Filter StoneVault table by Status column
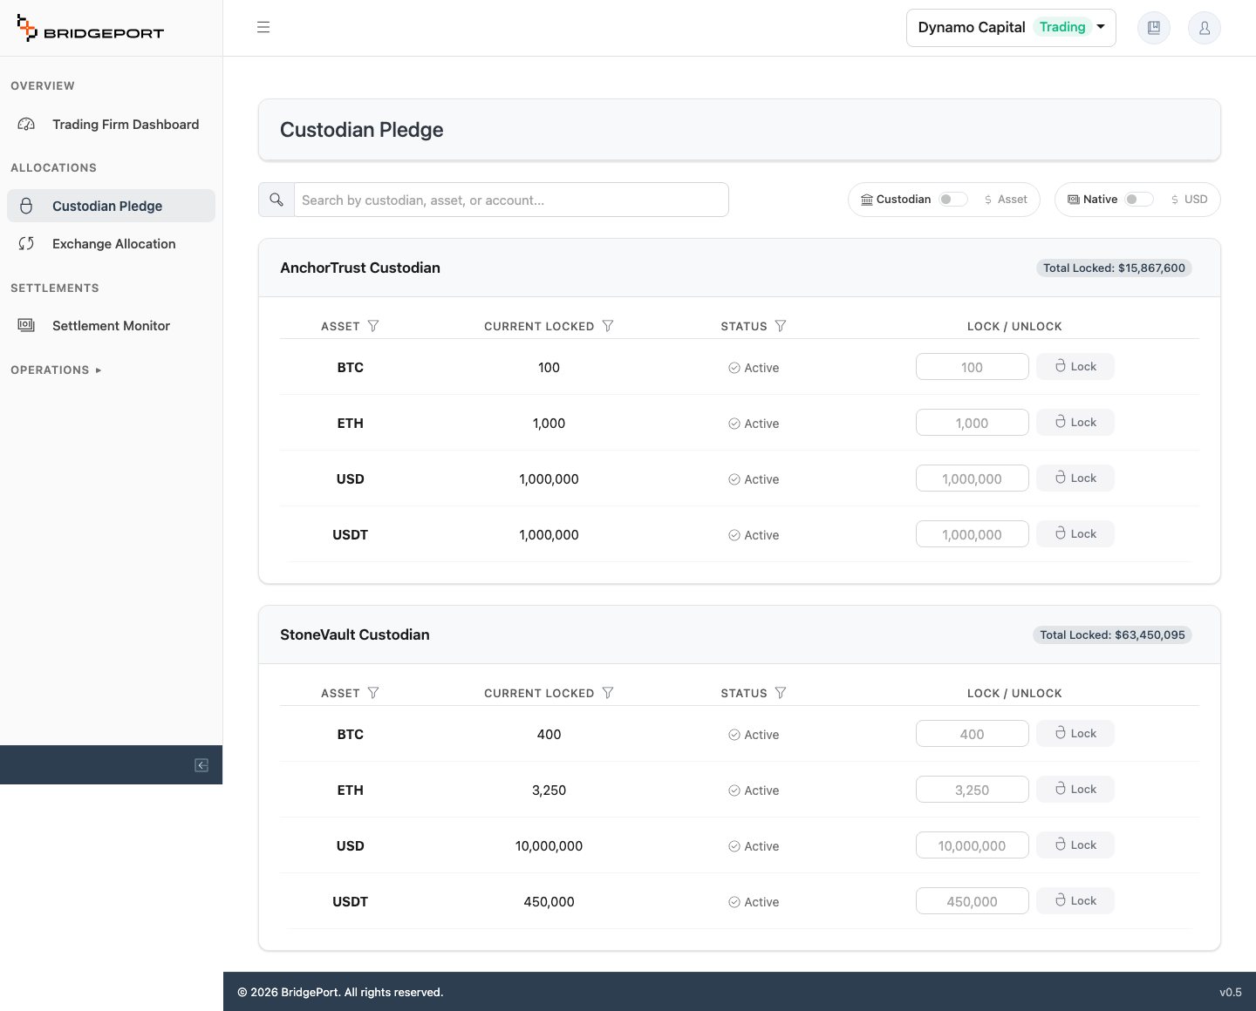 tap(781, 693)
